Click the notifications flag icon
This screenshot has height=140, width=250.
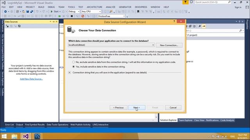pyautogui.click(x=185, y=2)
